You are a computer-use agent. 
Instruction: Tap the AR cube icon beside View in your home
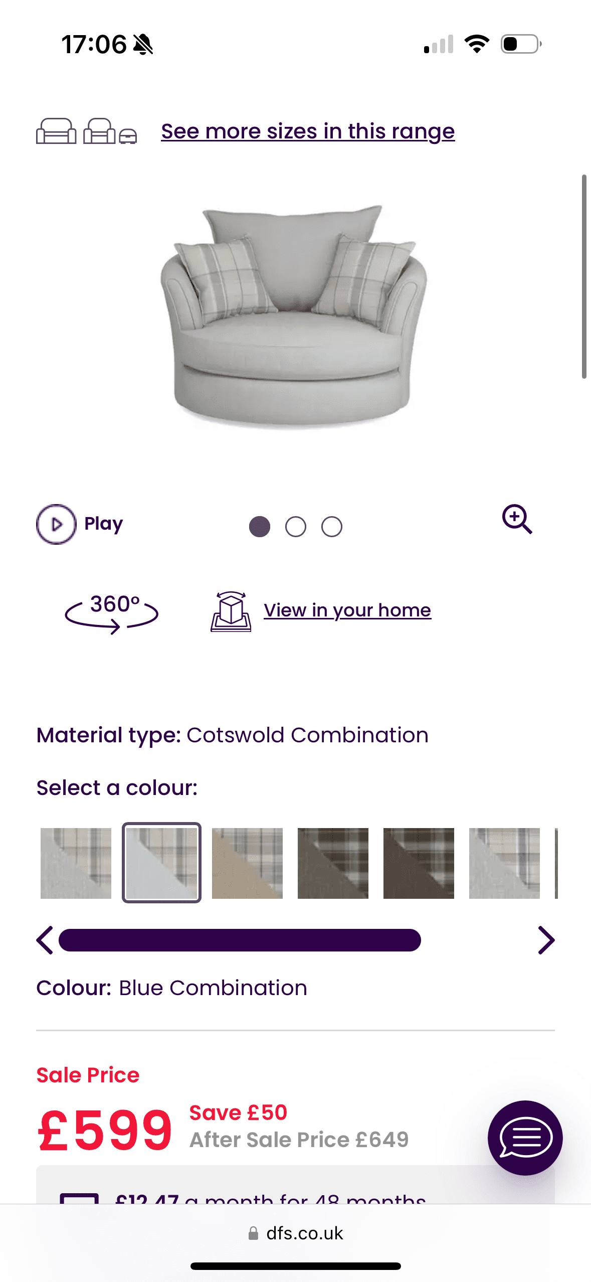[231, 611]
